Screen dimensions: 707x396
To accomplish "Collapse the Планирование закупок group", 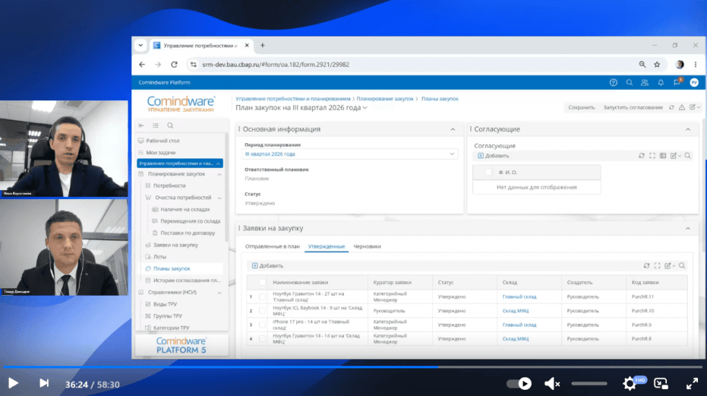I will (x=220, y=174).
